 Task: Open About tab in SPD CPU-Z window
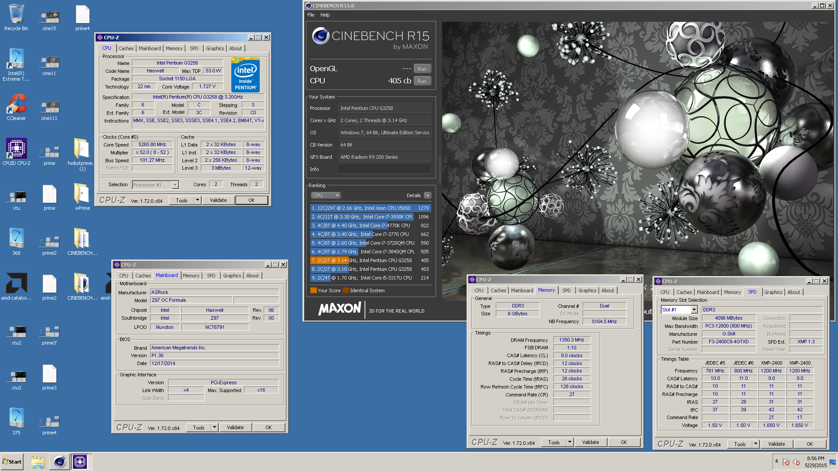[794, 292]
